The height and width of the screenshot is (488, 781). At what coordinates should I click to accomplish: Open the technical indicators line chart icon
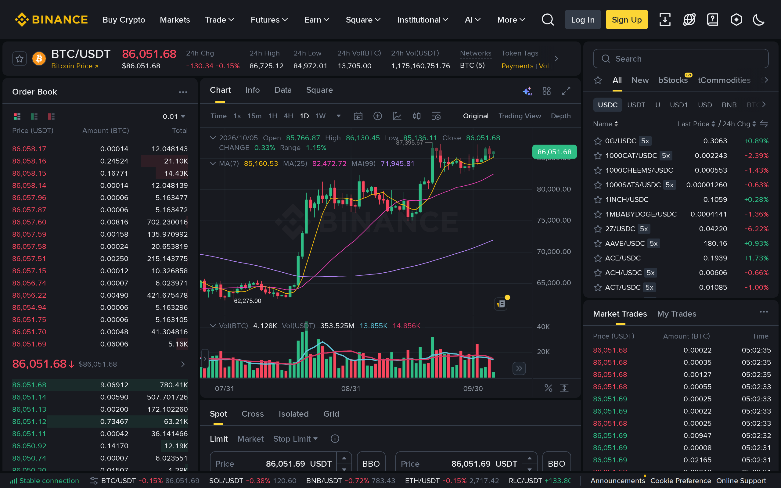[x=397, y=116]
